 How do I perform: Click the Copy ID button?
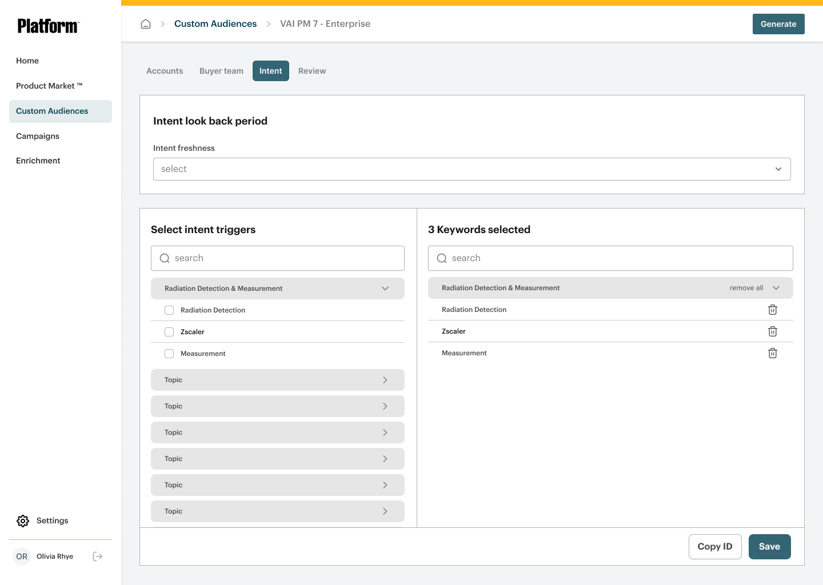pos(714,547)
